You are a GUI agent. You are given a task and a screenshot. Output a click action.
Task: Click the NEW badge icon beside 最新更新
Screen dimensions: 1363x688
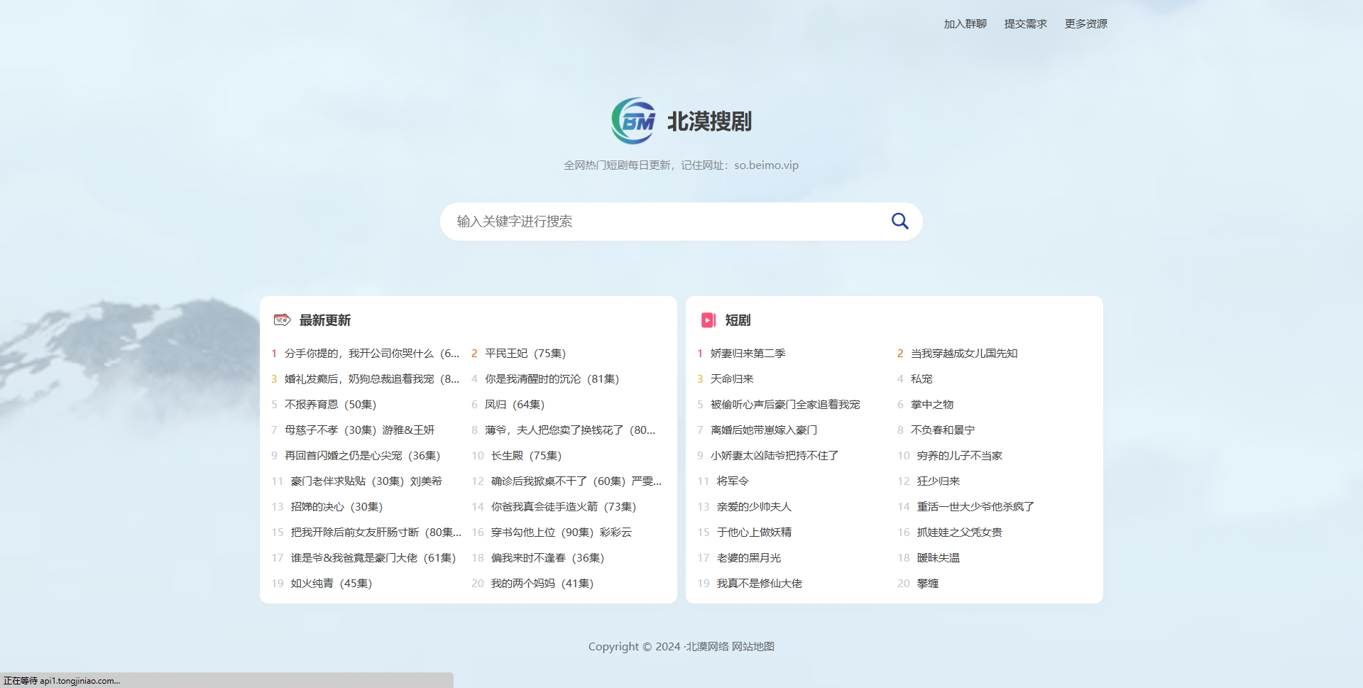click(x=282, y=320)
